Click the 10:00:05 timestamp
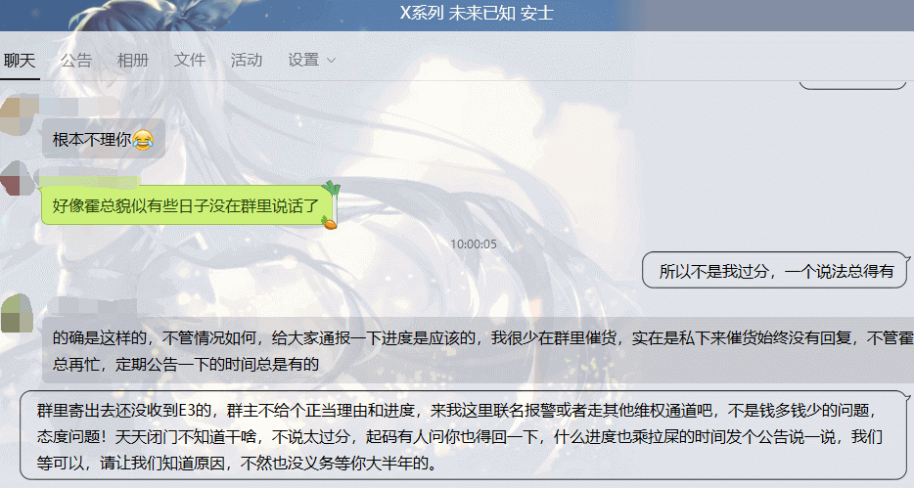 [474, 244]
